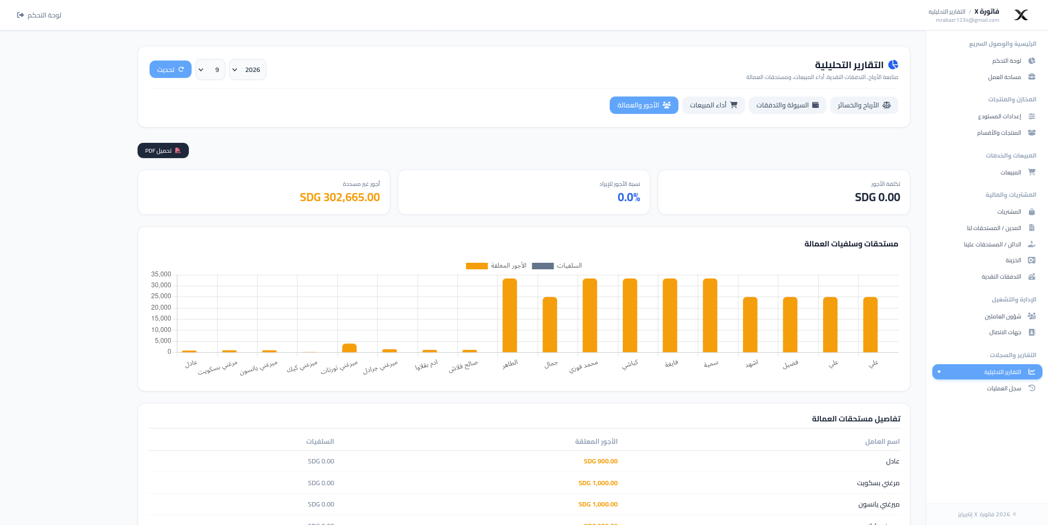This screenshot has height=525, width=1048.
Task: Go to لوحة التحكم link at top left
Action: coord(39,15)
